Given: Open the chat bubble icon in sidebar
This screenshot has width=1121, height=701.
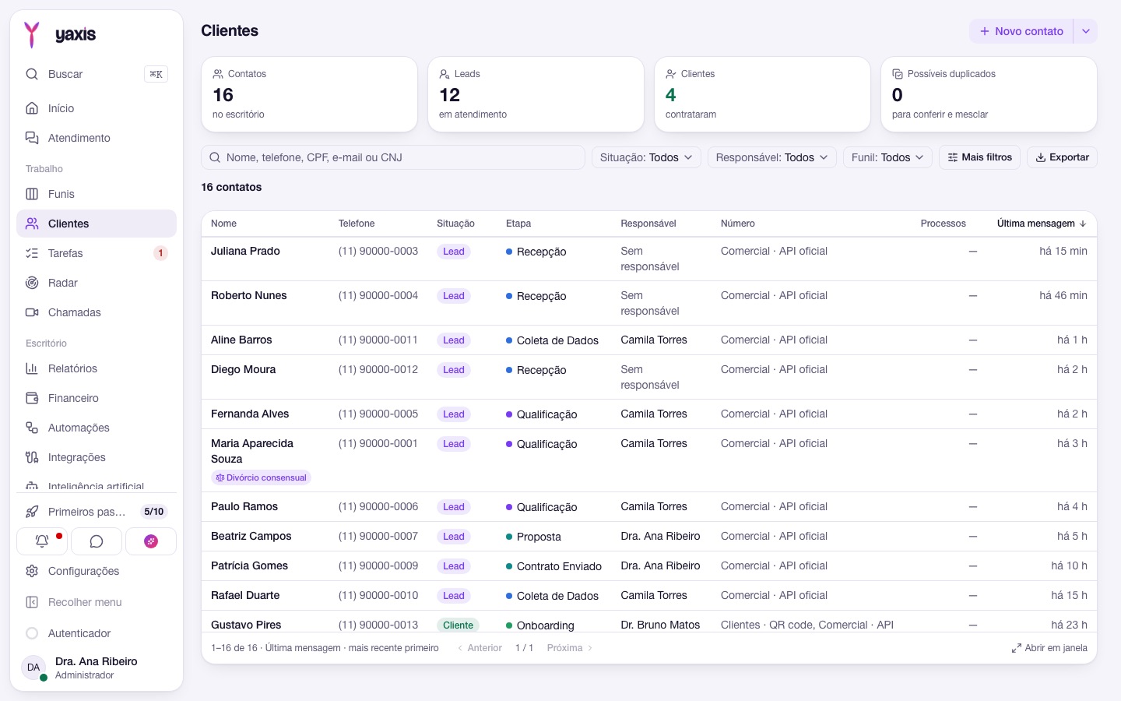Looking at the screenshot, I should pyautogui.click(x=97, y=541).
